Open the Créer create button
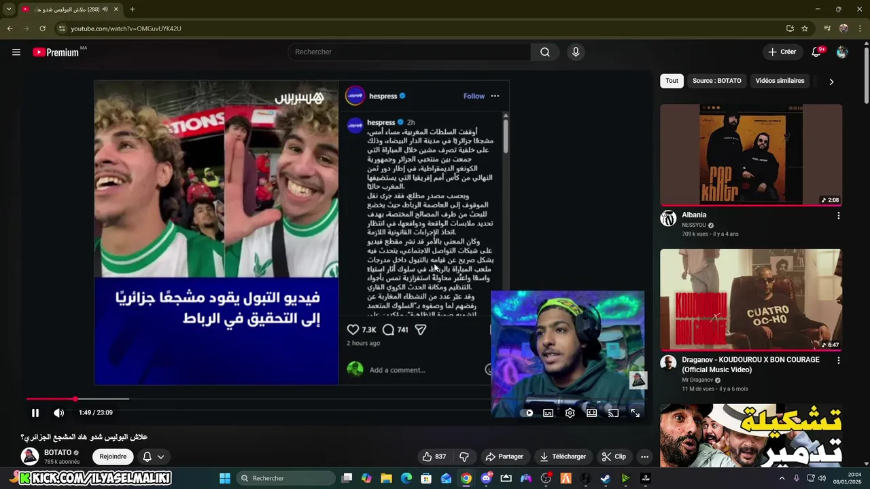The image size is (870, 489). (x=782, y=52)
